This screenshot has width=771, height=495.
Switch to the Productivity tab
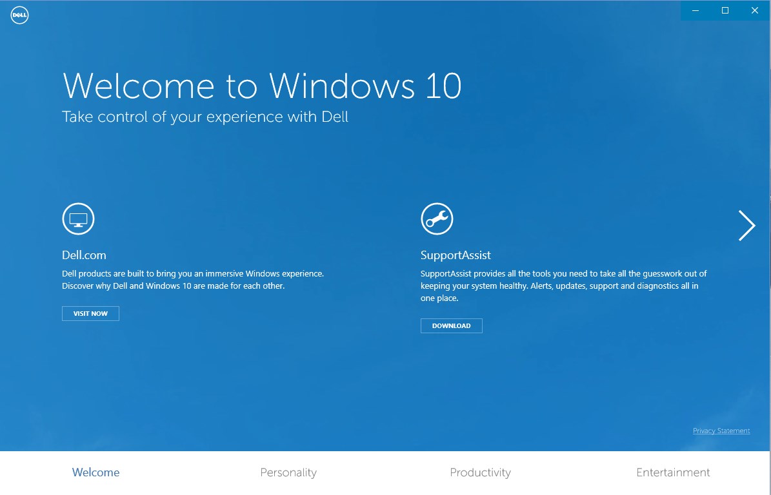481,472
